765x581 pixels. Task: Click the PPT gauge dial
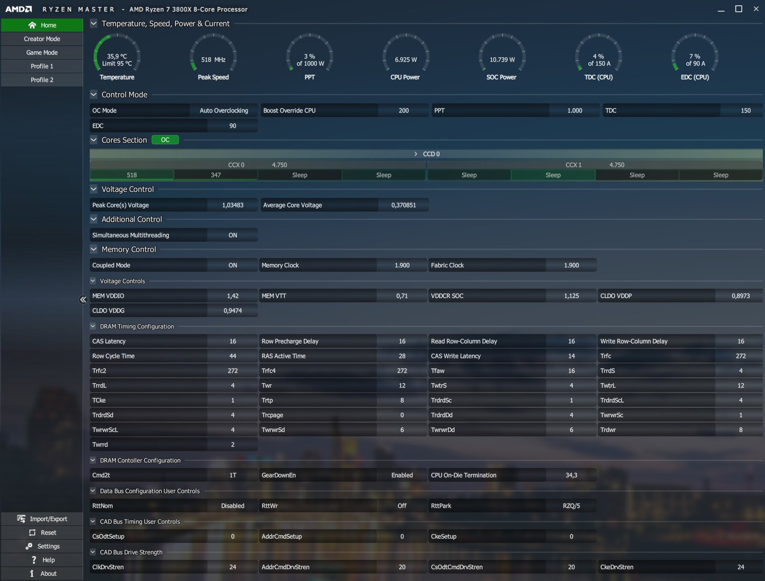tap(310, 53)
